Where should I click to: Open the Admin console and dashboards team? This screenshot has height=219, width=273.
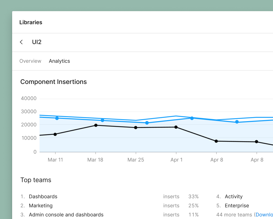click(66, 214)
